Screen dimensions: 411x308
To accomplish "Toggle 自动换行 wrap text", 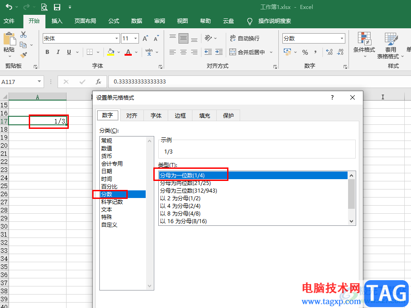I will 245,38.
